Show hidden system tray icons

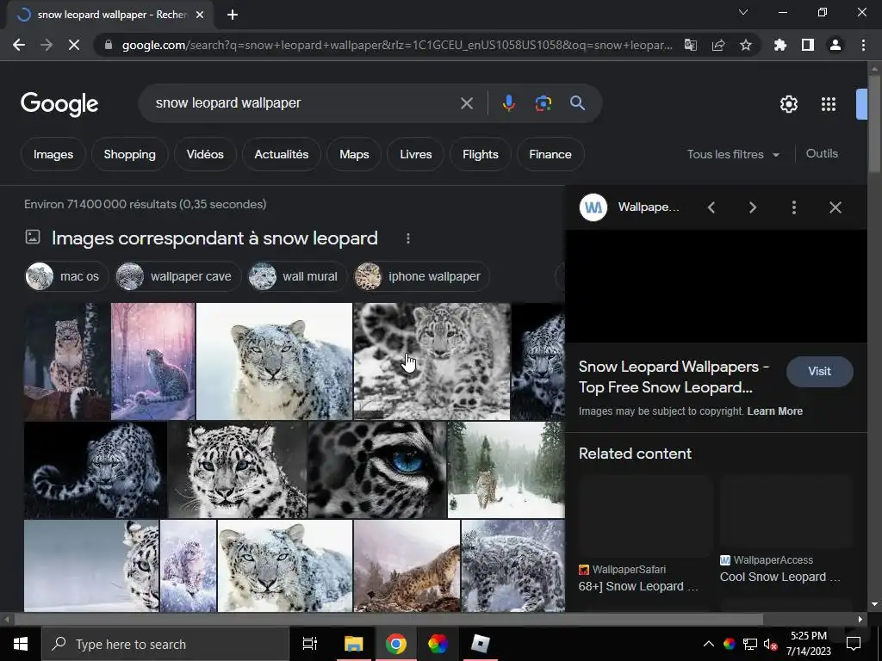click(709, 644)
